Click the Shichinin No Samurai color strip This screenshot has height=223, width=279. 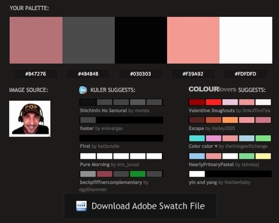point(121,102)
